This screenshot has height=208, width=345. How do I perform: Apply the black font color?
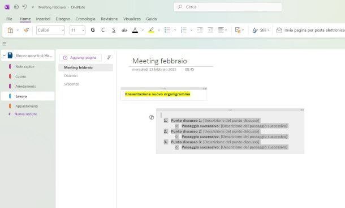135,30
